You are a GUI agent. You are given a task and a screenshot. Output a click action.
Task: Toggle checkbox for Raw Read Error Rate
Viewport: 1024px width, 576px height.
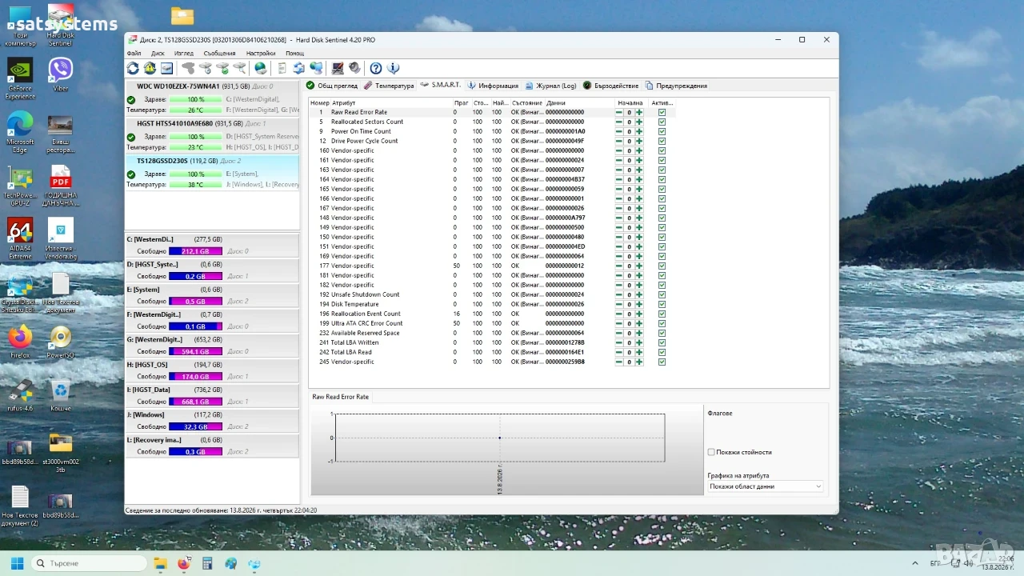coord(662,112)
